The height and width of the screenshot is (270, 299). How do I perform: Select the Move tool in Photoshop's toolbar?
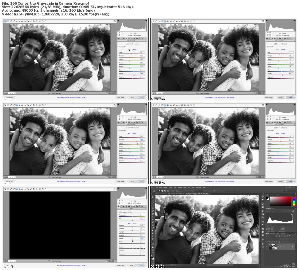pos(153,197)
